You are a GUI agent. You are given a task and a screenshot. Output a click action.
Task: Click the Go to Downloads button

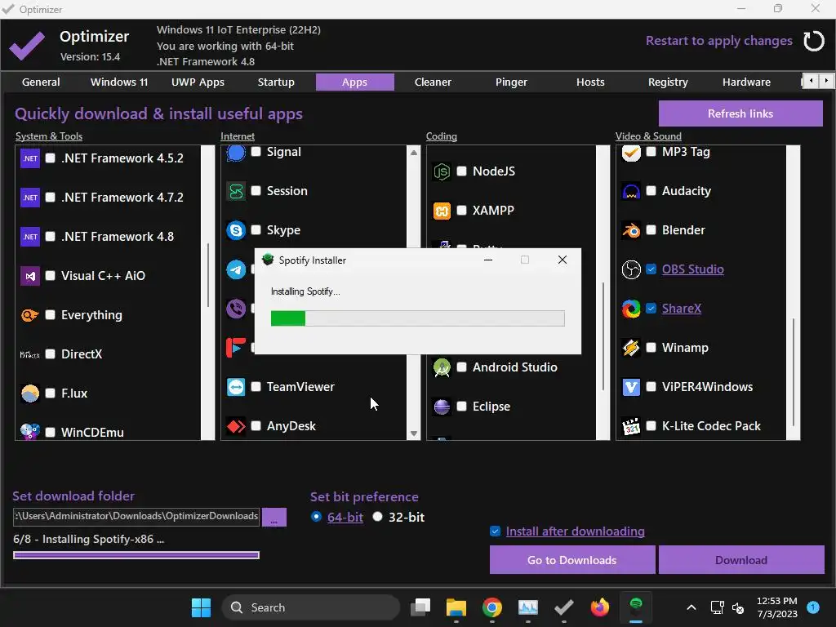[572, 560]
